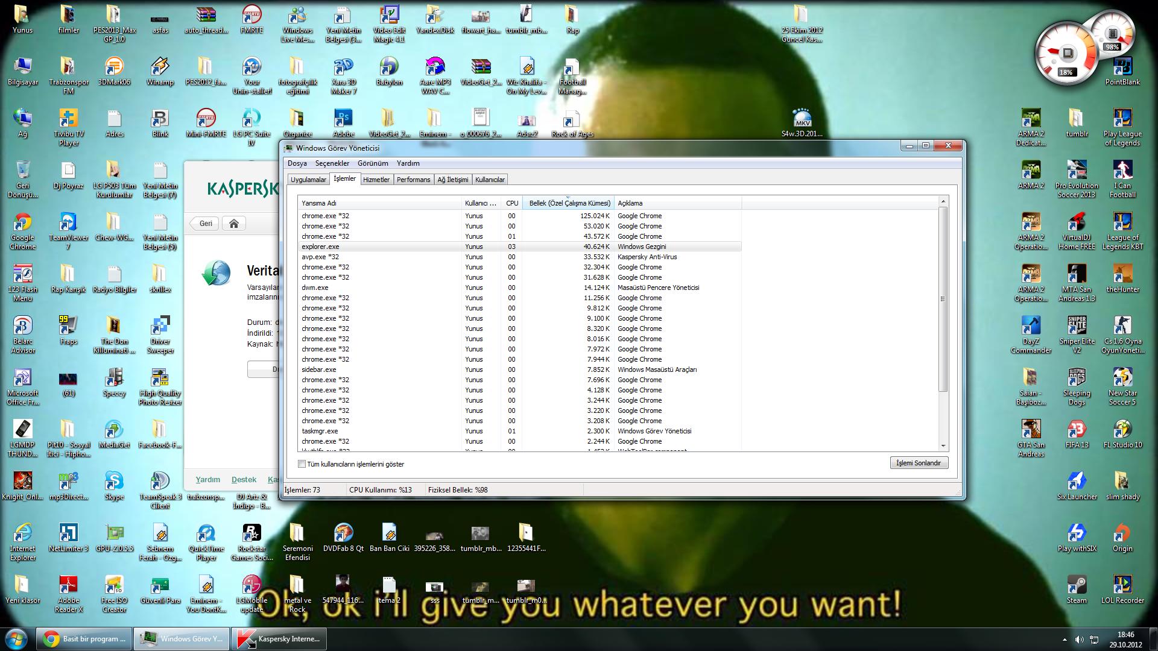Switch to Kaspersky Internet taskbar button
The width and height of the screenshot is (1158, 651).
[x=279, y=639]
